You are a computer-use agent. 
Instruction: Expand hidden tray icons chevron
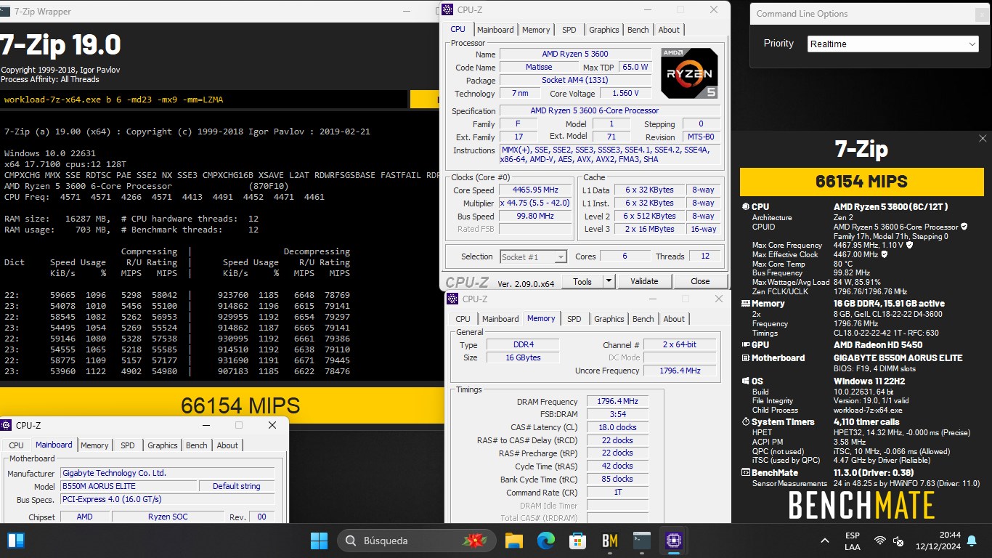click(825, 541)
